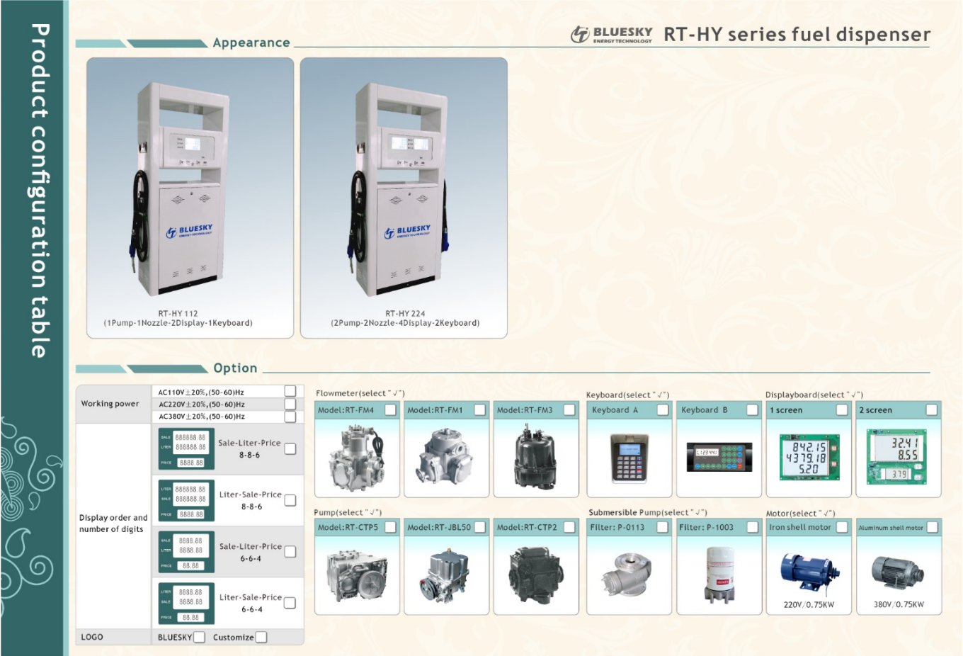Check the Filter: P-0113 checkbox

[663, 527]
